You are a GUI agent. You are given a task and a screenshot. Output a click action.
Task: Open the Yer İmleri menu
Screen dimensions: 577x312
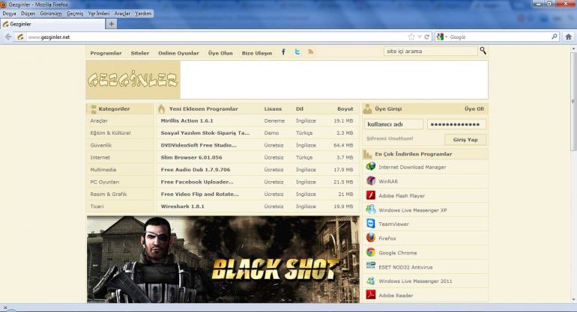(99, 13)
